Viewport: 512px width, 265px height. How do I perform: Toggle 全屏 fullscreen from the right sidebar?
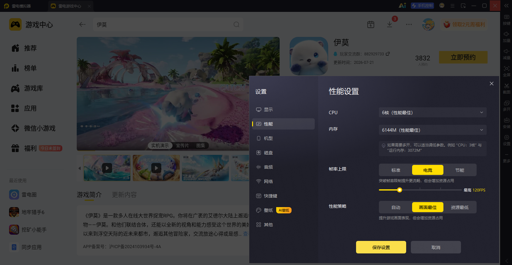point(506,71)
